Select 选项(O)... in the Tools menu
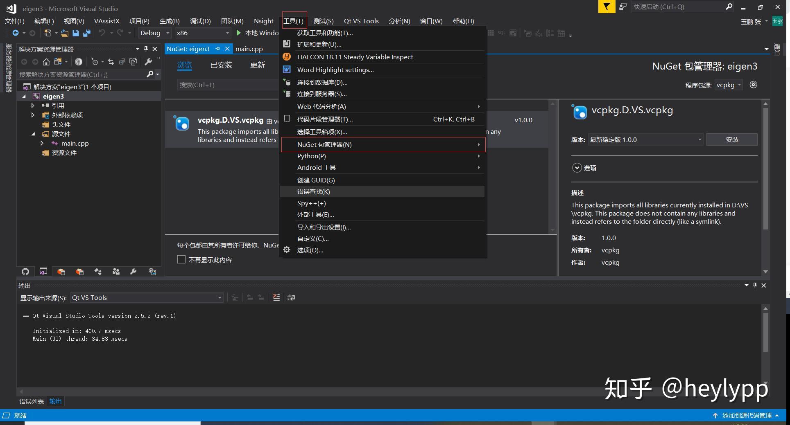The image size is (790, 425). [310, 250]
